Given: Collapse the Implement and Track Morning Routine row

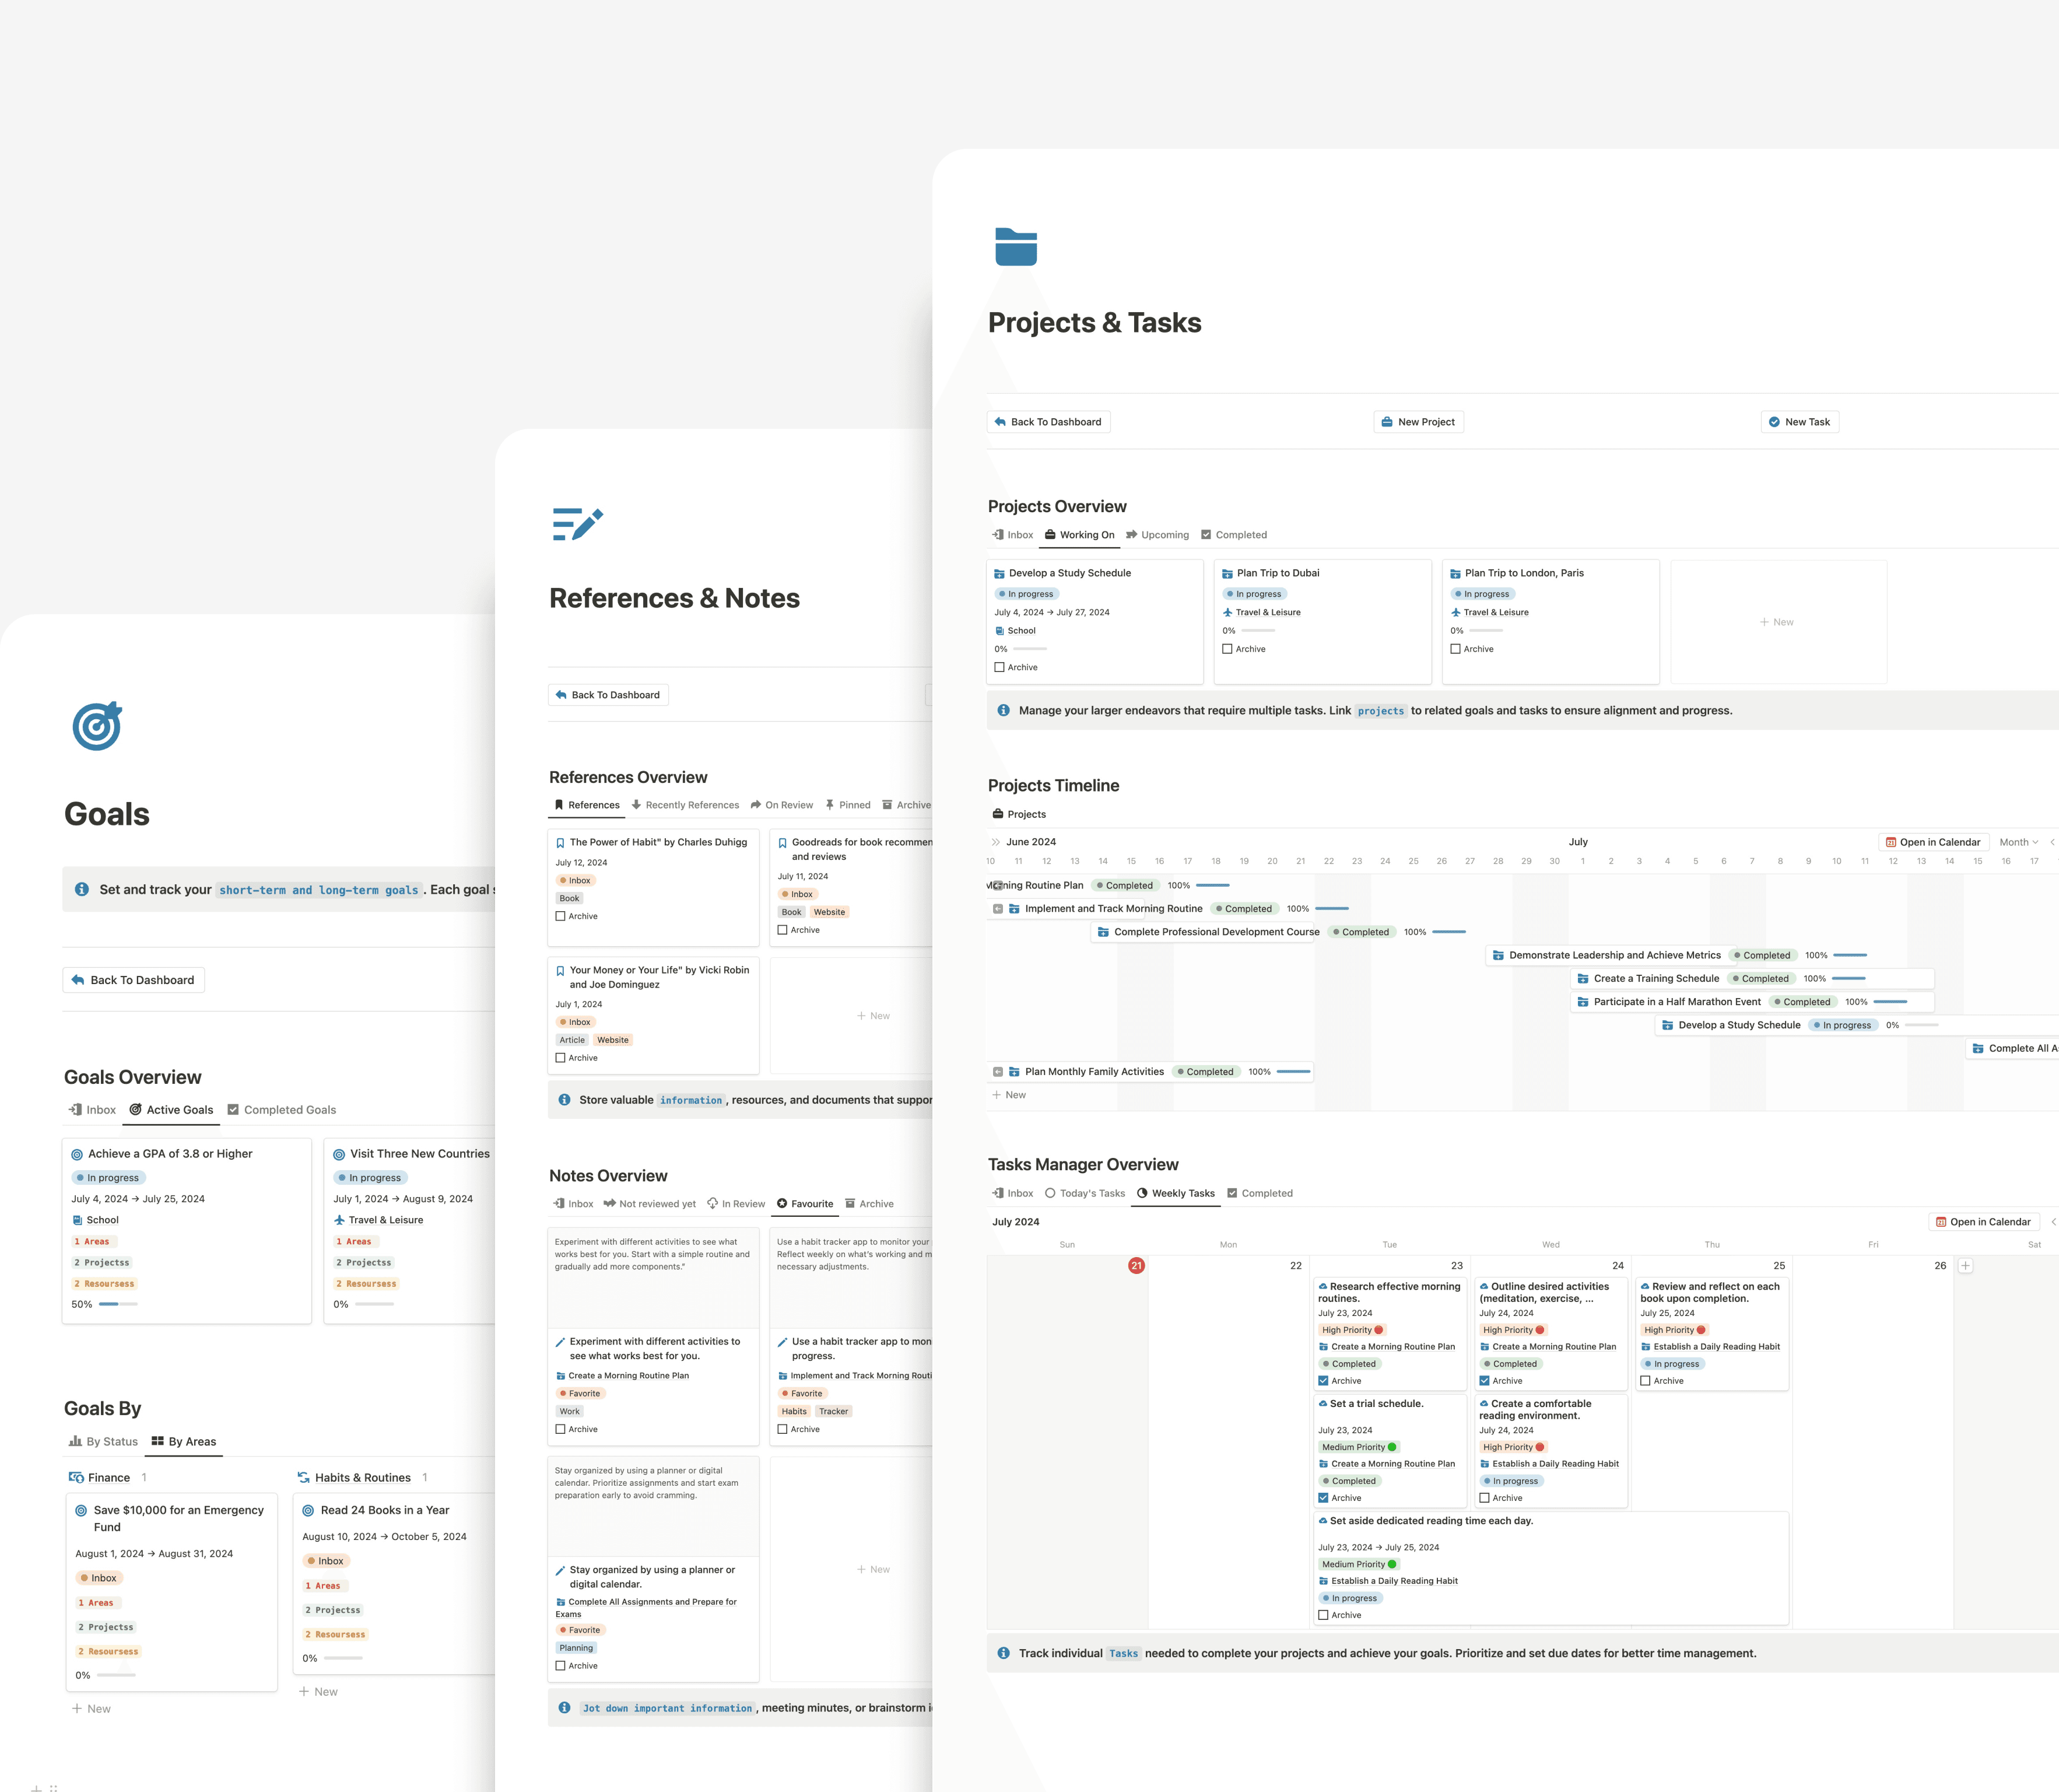Looking at the screenshot, I should (x=998, y=909).
